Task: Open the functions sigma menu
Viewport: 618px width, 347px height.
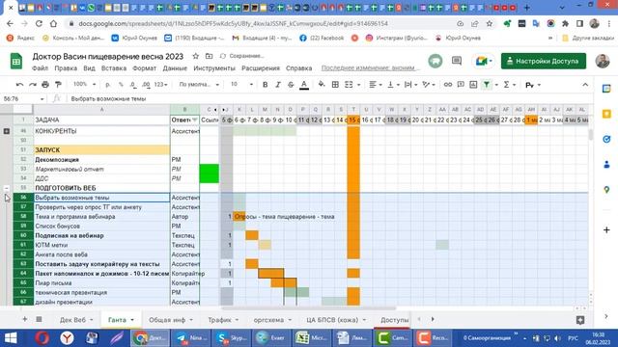Action: tap(509, 85)
